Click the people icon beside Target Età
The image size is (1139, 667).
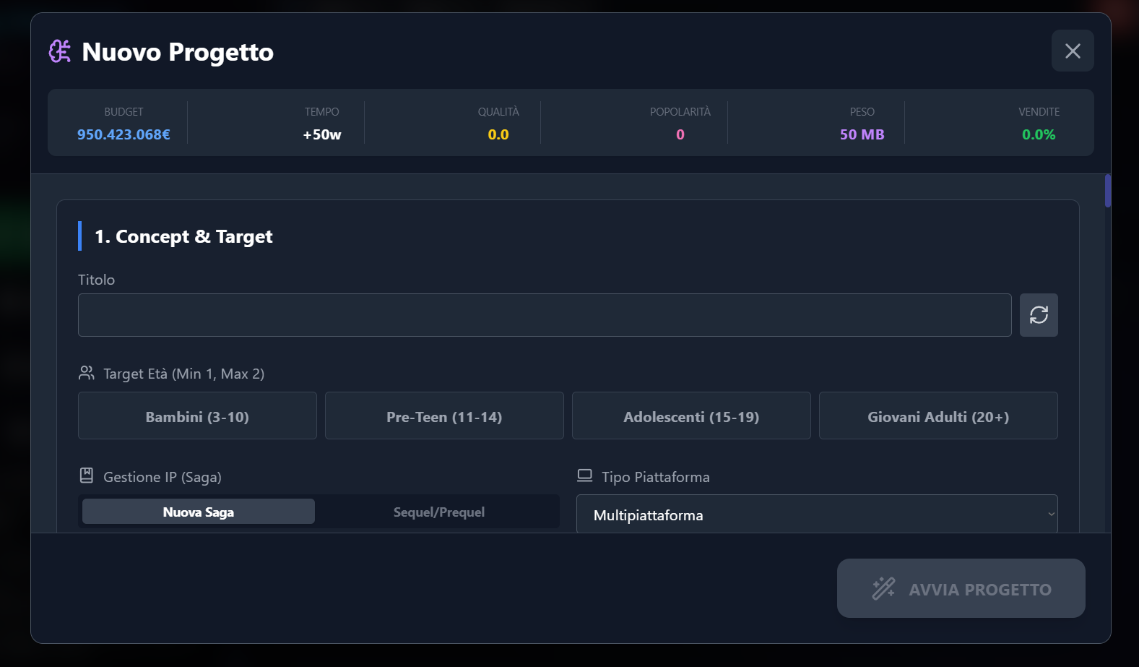[x=87, y=373]
